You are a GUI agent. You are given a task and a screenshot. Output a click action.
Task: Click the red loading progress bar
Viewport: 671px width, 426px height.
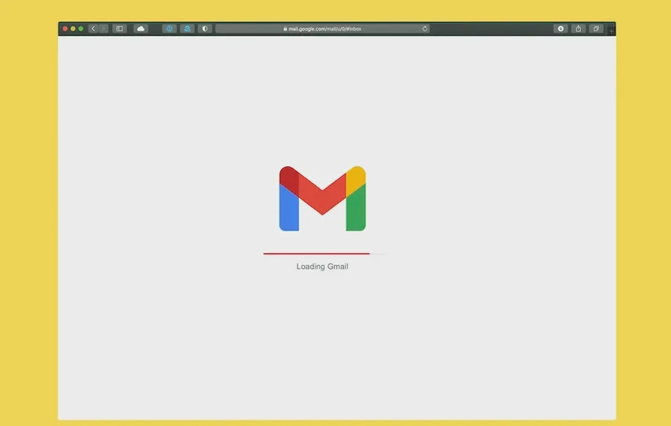click(317, 254)
